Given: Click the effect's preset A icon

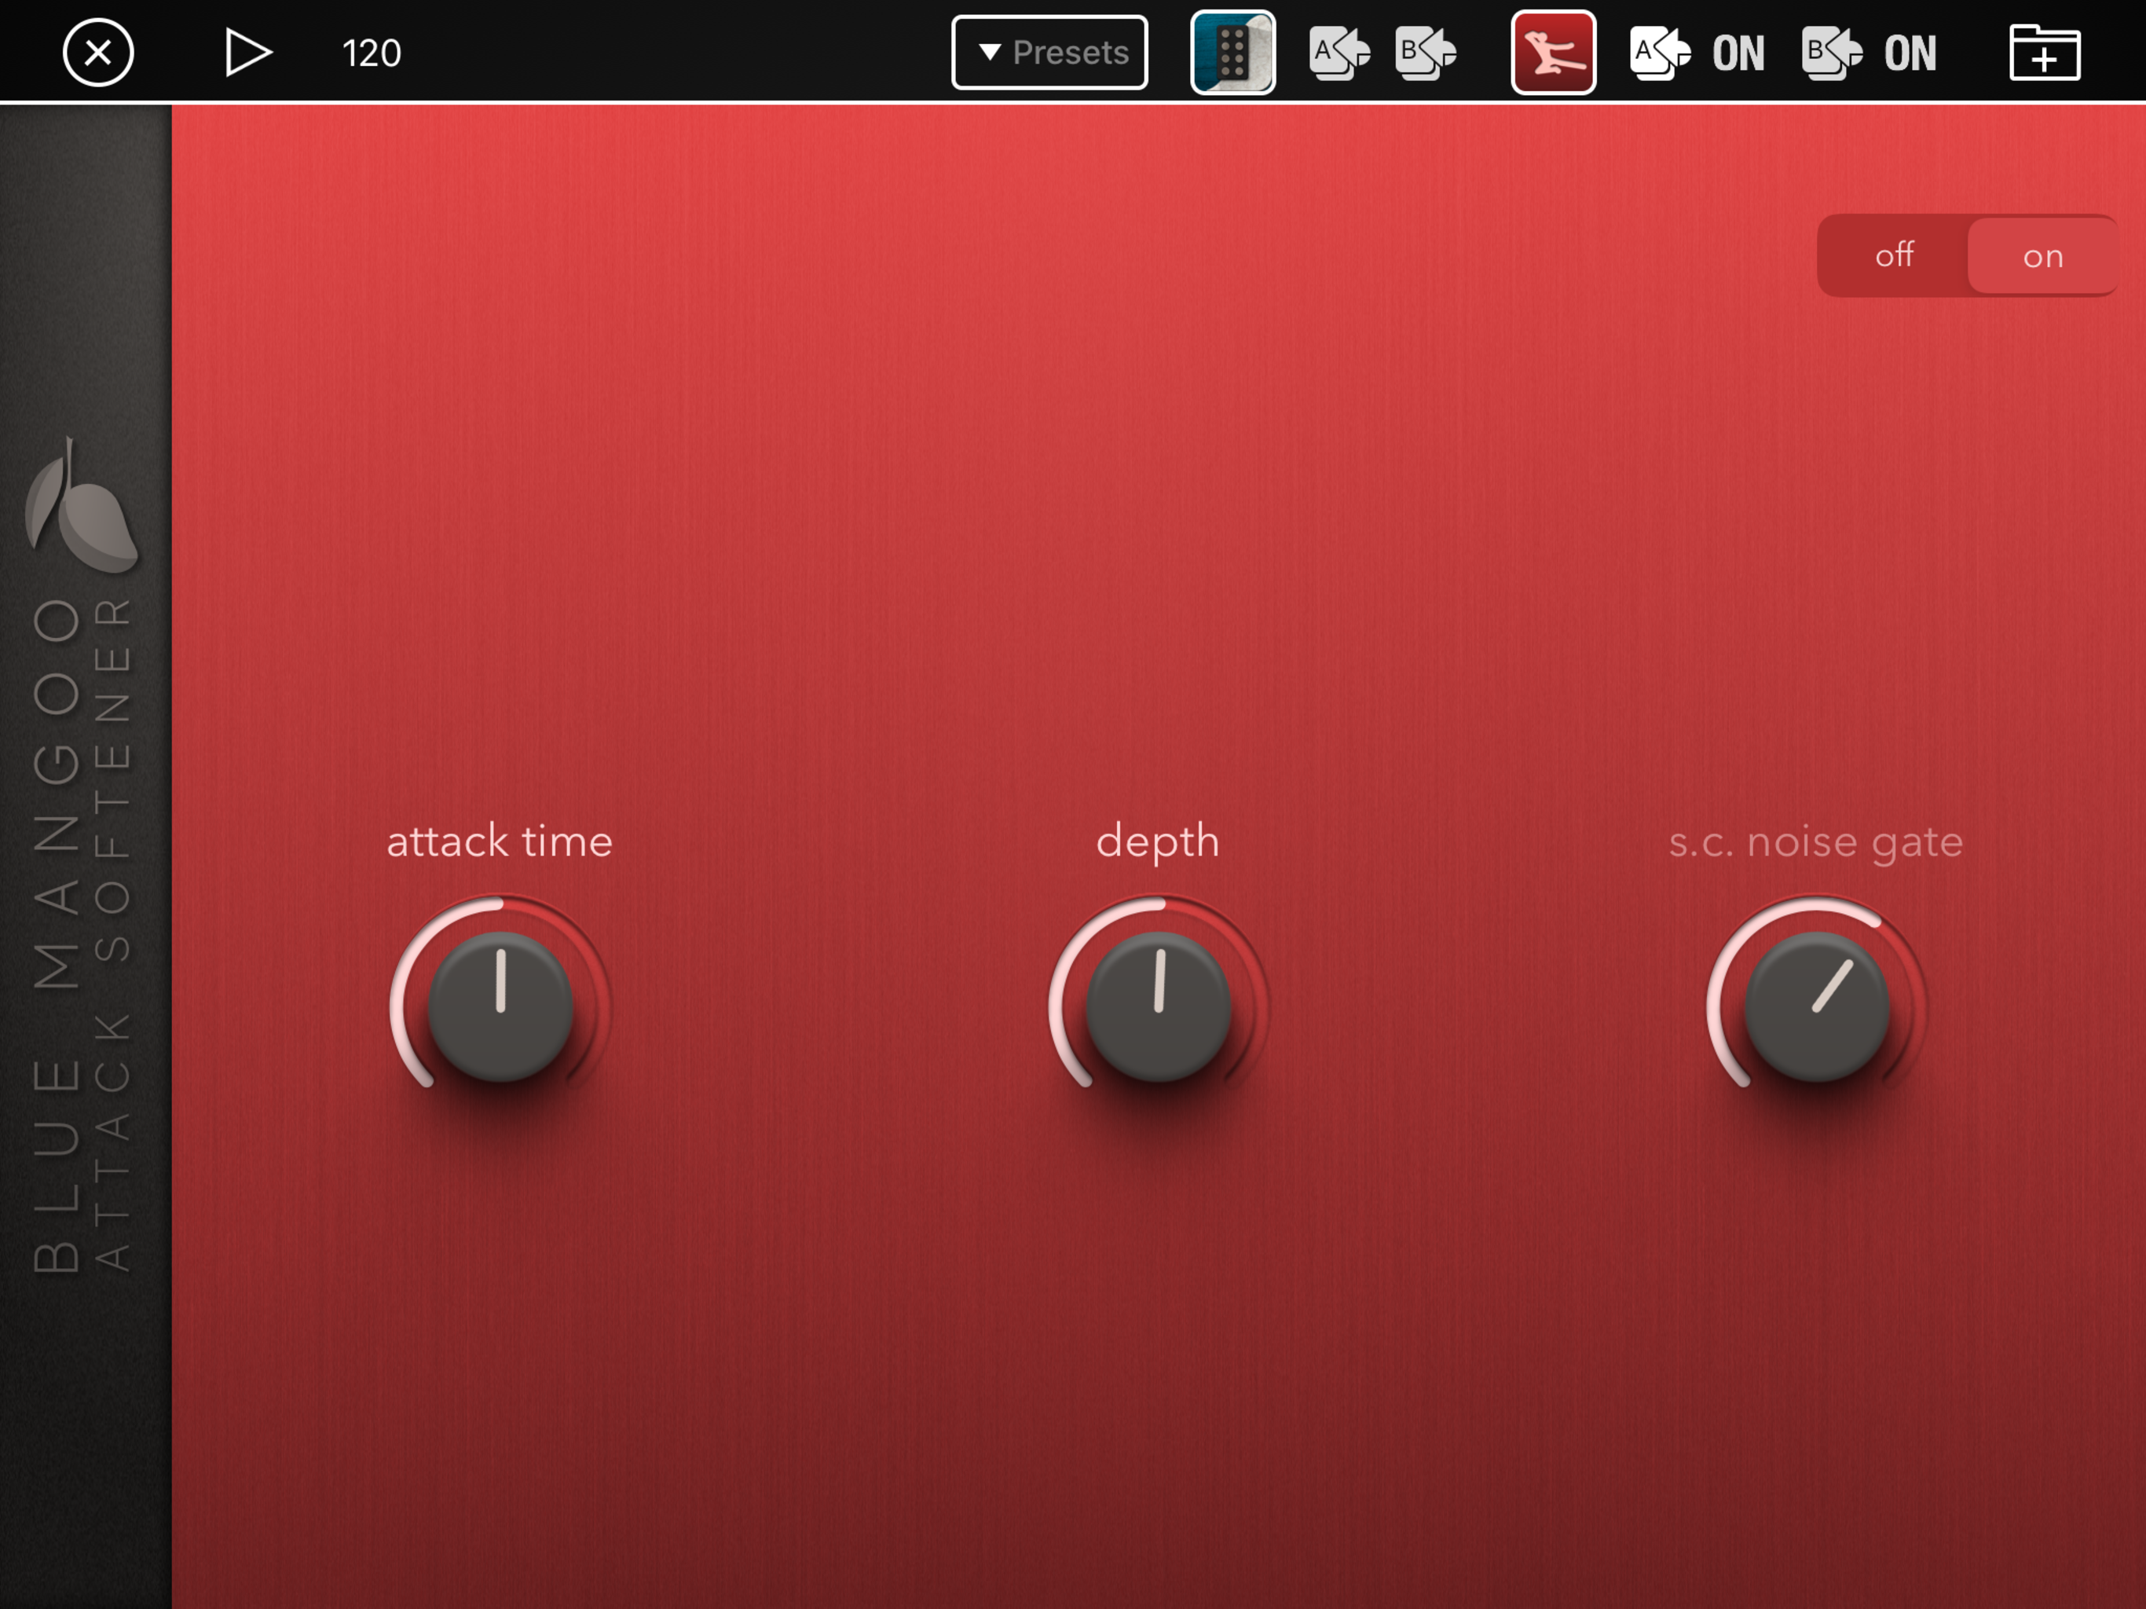Looking at the screenshot, I should click(1659, 53).
